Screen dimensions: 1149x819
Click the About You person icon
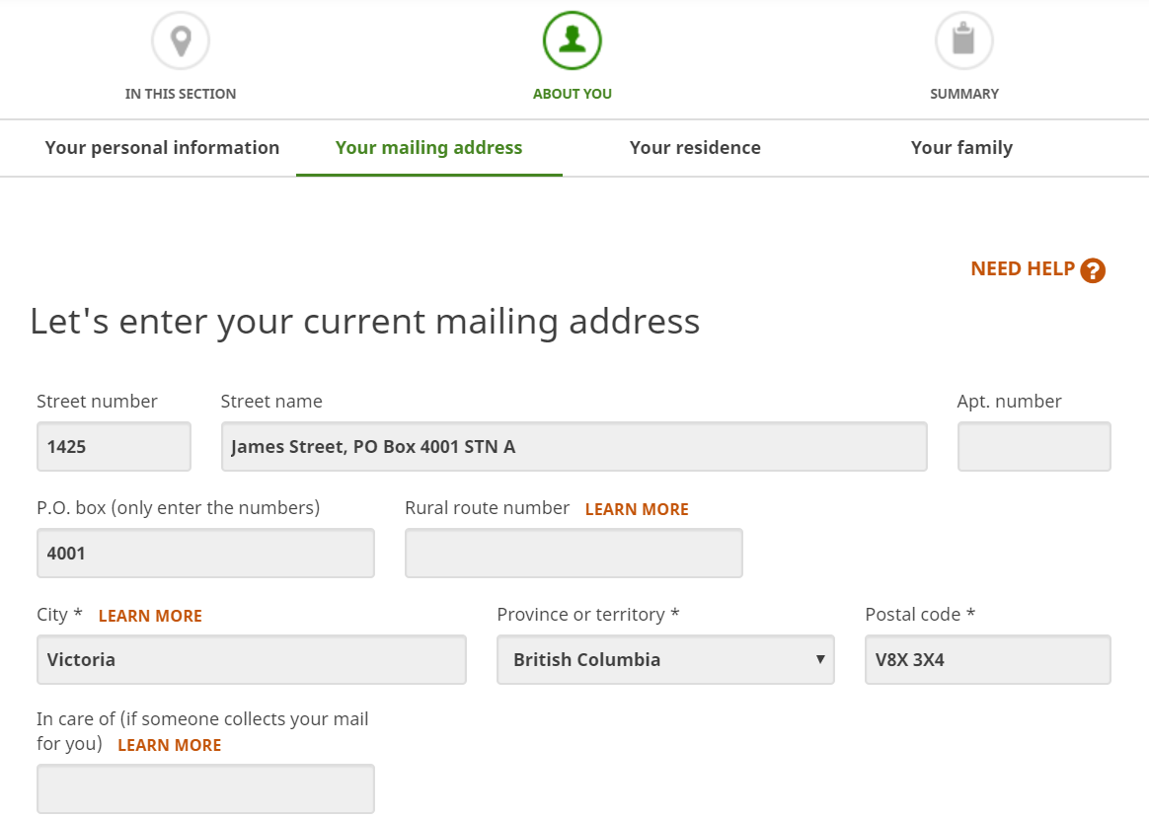[573, 41]
